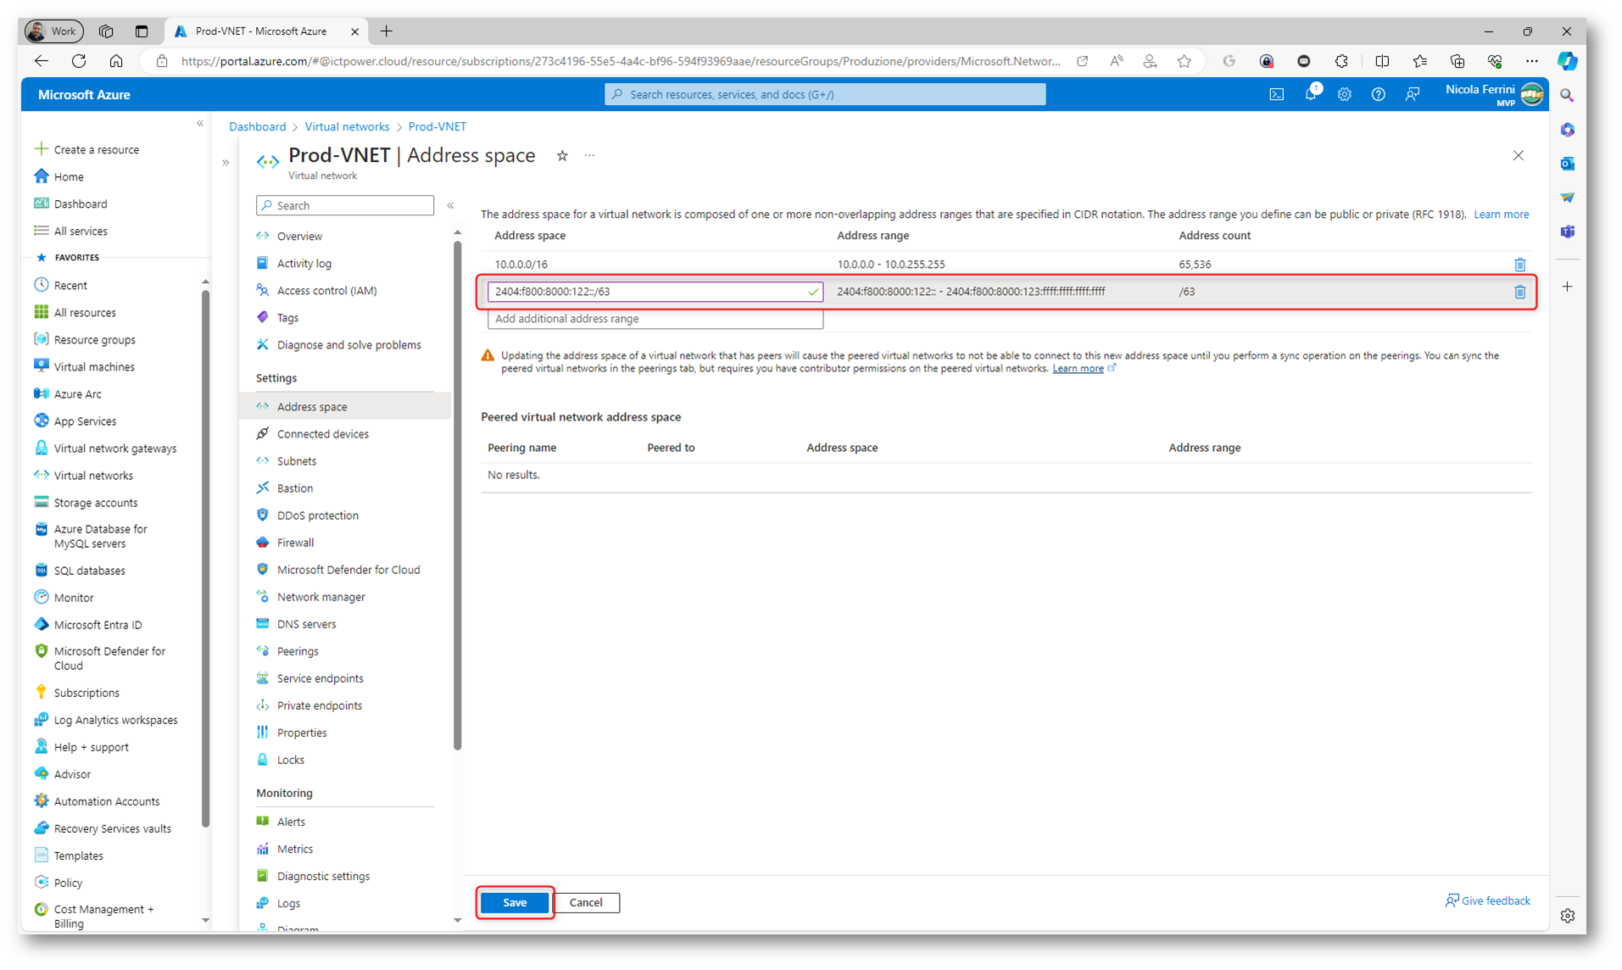The width and height of the screenshot is (1622, 970).
Task: Open a new browser tab
Action: tap(387, 31)
